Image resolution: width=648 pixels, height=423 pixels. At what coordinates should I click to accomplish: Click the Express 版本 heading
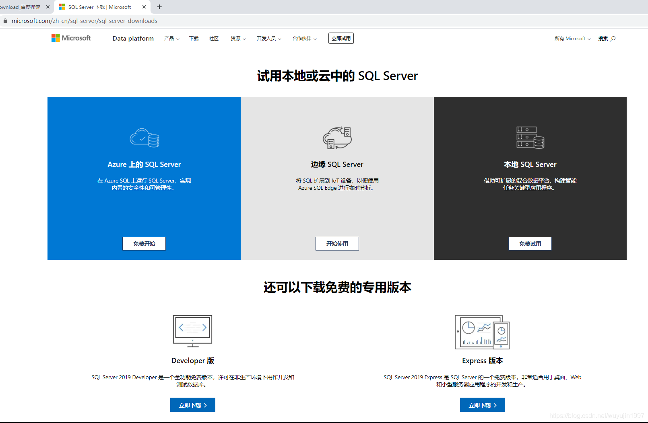(483, 361)
